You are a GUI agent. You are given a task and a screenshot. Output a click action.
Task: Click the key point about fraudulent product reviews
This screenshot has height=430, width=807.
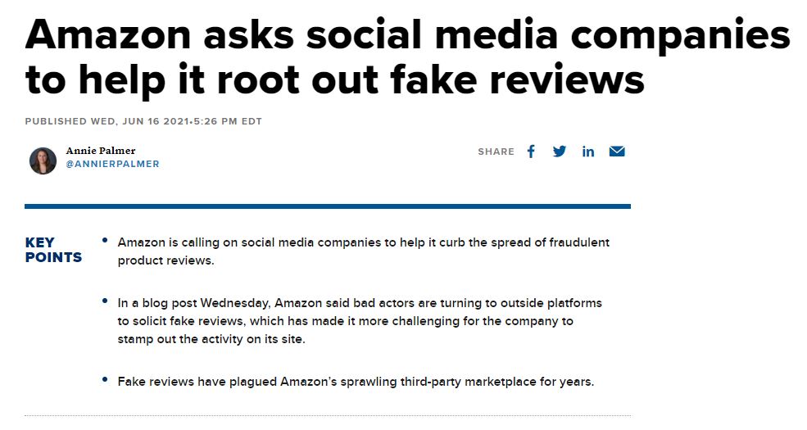(364, 251)
